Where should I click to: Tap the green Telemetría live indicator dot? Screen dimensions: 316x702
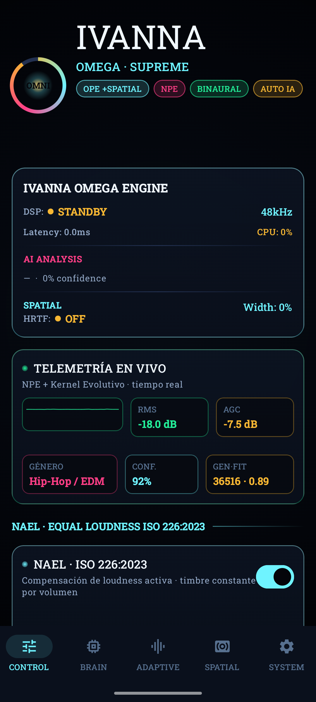tap(25, 368)
